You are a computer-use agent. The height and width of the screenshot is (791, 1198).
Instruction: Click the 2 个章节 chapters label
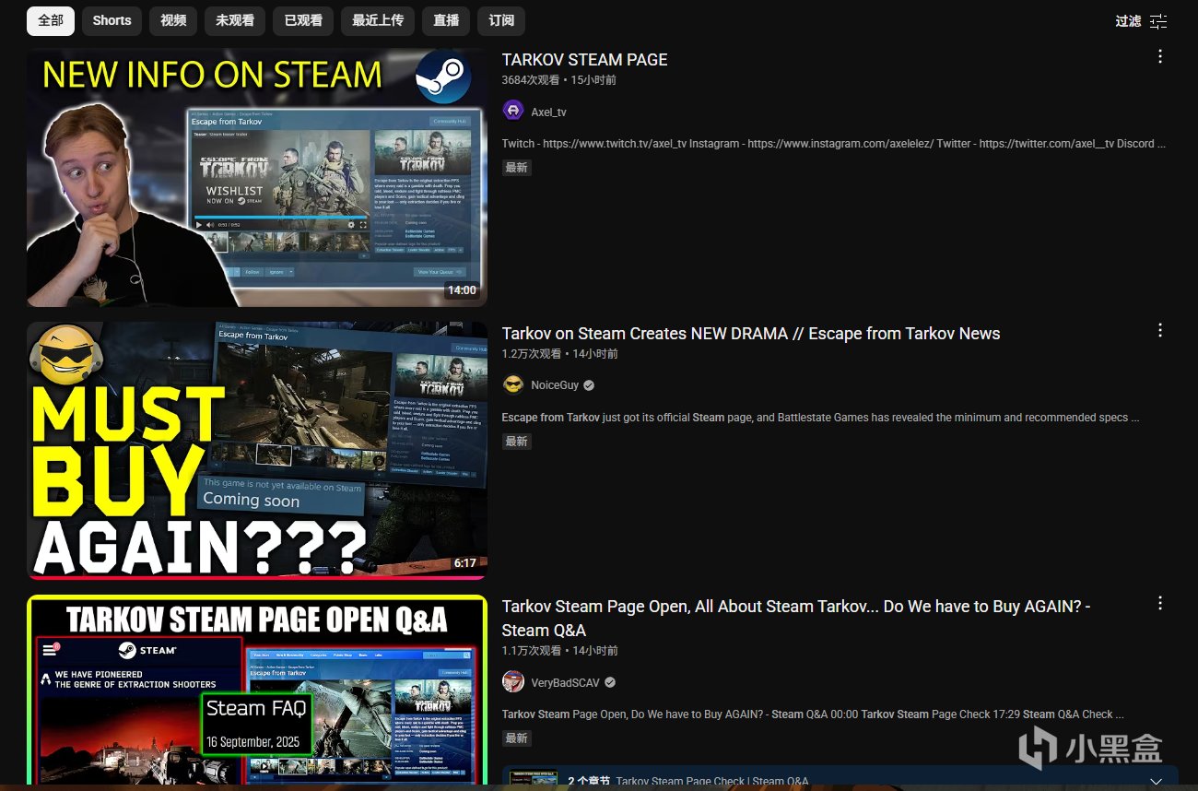(x=589, y=782)
